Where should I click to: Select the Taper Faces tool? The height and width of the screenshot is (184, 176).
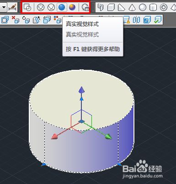[37, 20]
